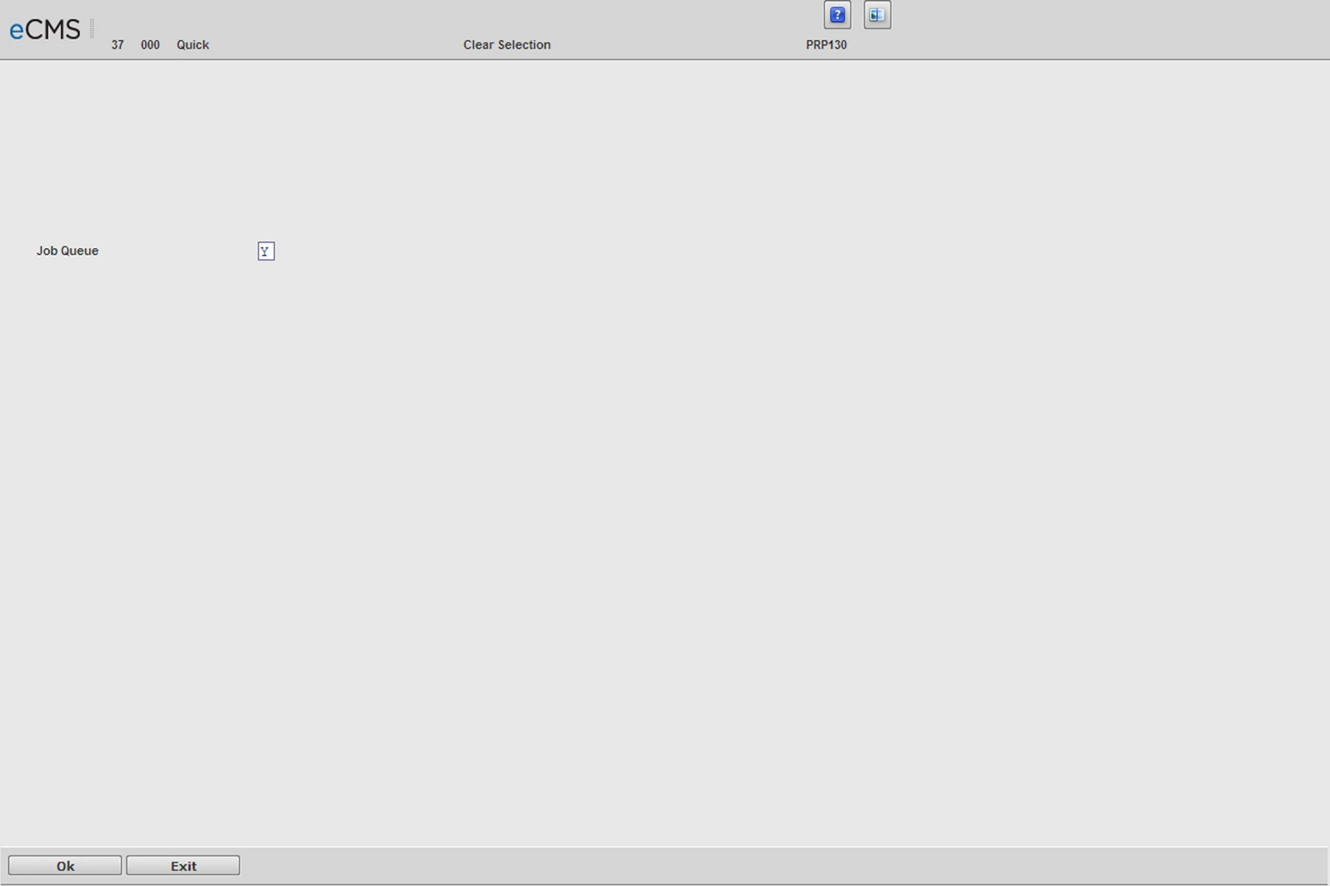This screenshot has width=1330, height=886.
Task: Select the PRP130 program code
Action: coord(826,45)
